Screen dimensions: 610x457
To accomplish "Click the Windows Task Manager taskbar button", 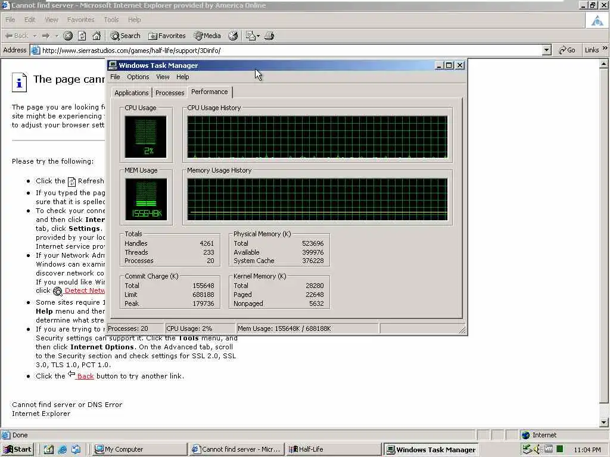I will click(431, 450).
